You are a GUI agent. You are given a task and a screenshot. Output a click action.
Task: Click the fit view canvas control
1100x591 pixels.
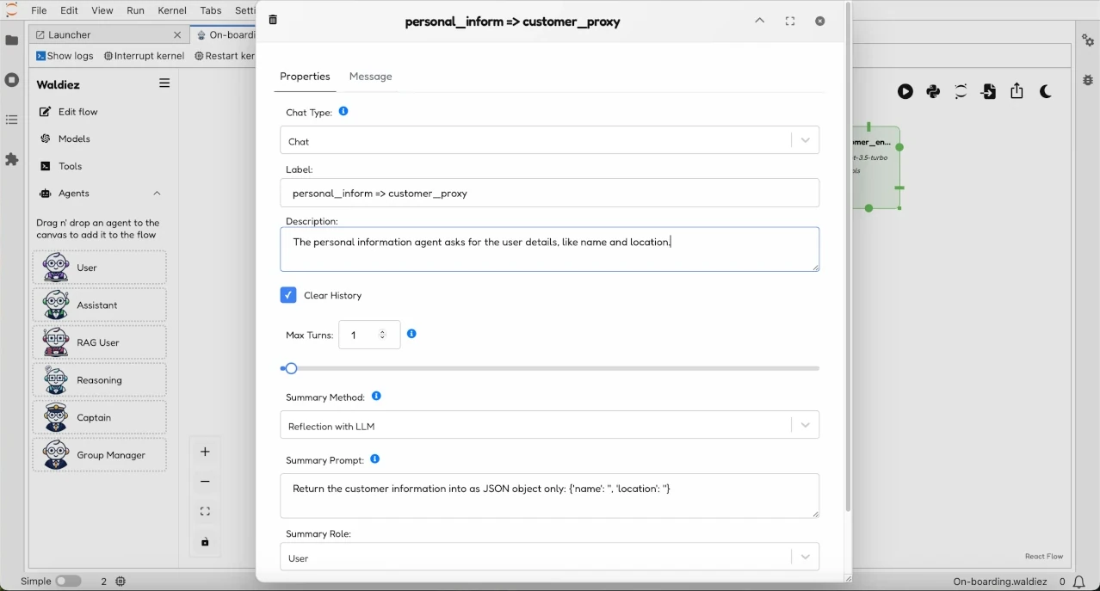tap(205, 512)
